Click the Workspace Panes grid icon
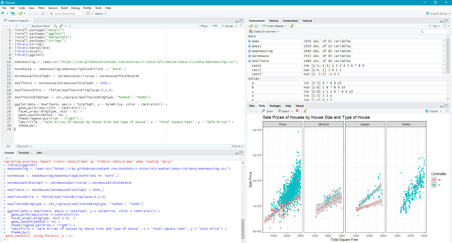Image resolution: width=452 pixels, height=243 pixels. pyautogui.click(x=88, y=13)
